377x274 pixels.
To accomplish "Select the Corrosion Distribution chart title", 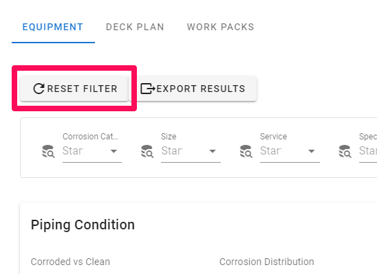I will 267,262.
